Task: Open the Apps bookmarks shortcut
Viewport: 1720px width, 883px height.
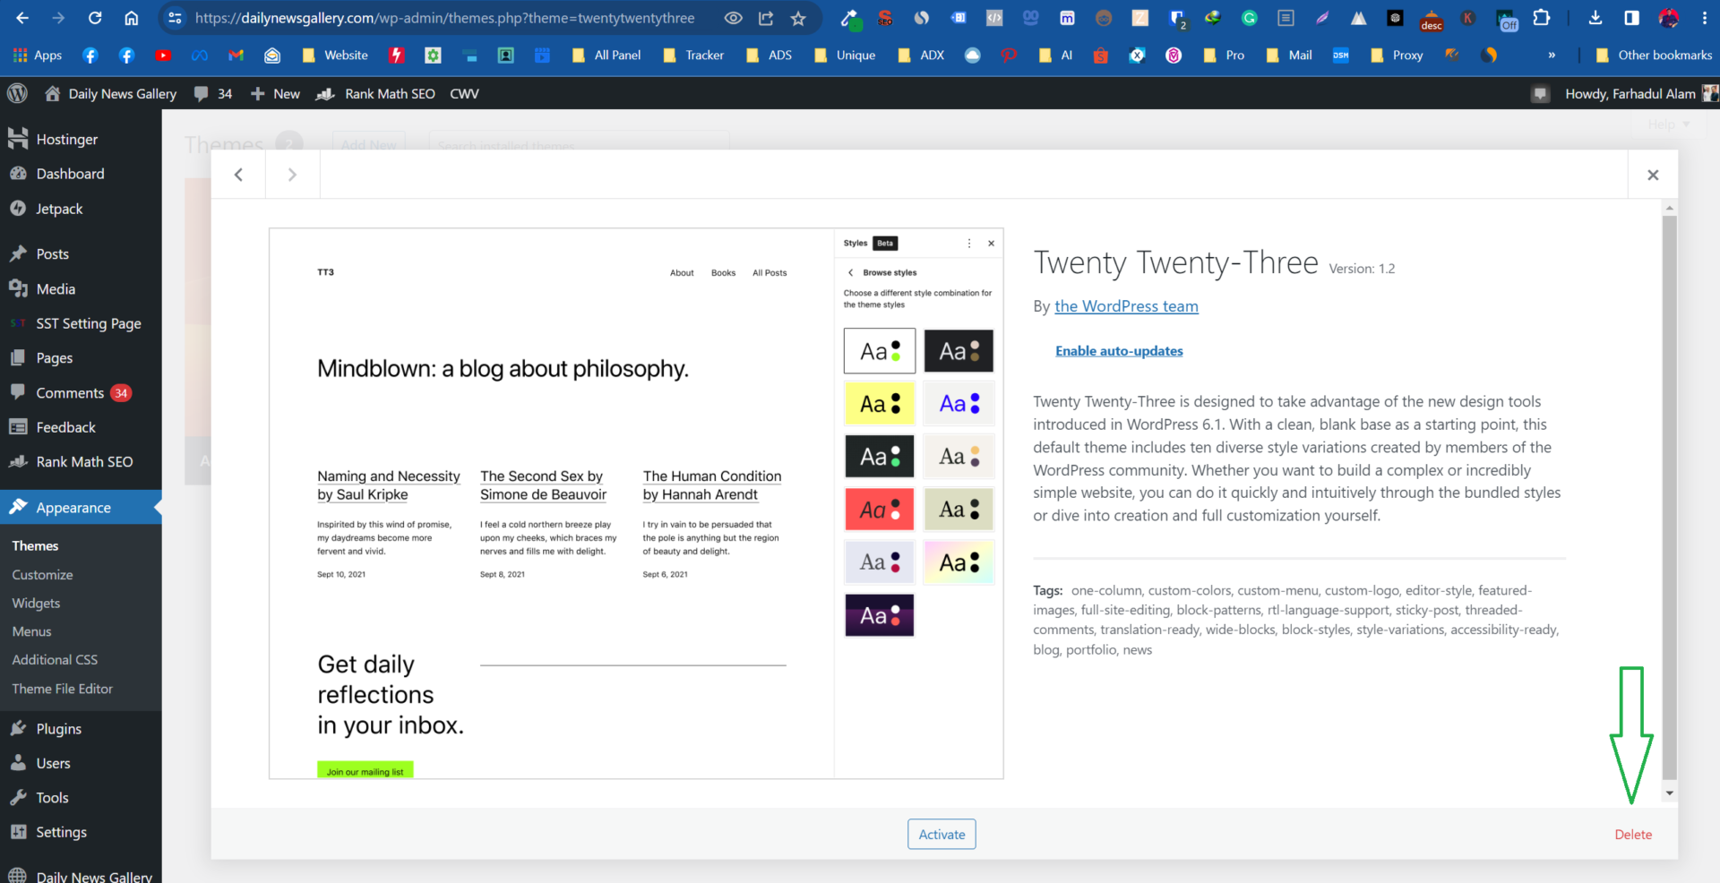Action: 38,56
